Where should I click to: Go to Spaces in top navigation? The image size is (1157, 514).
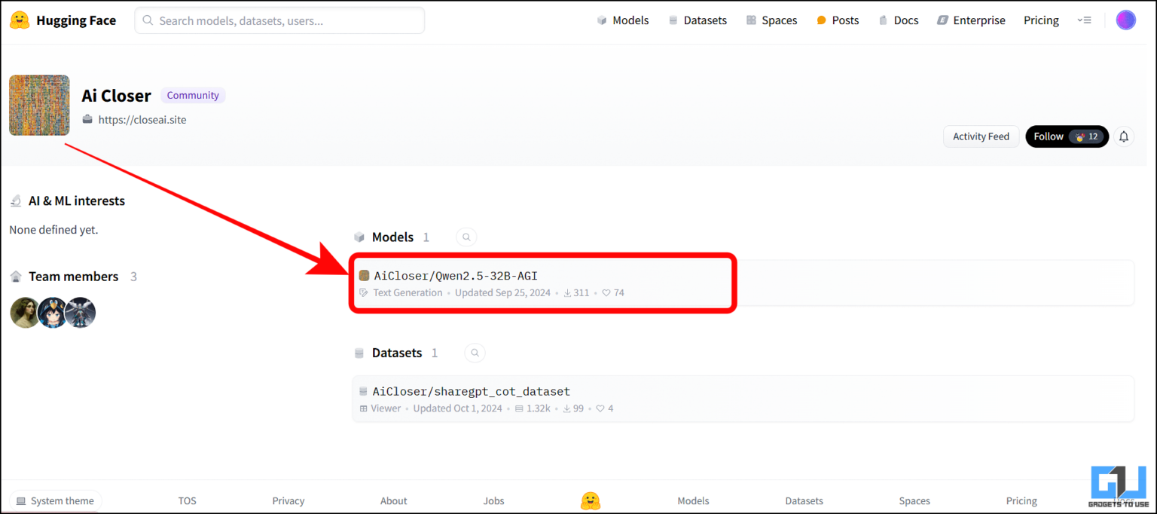(x=771, y=20)
